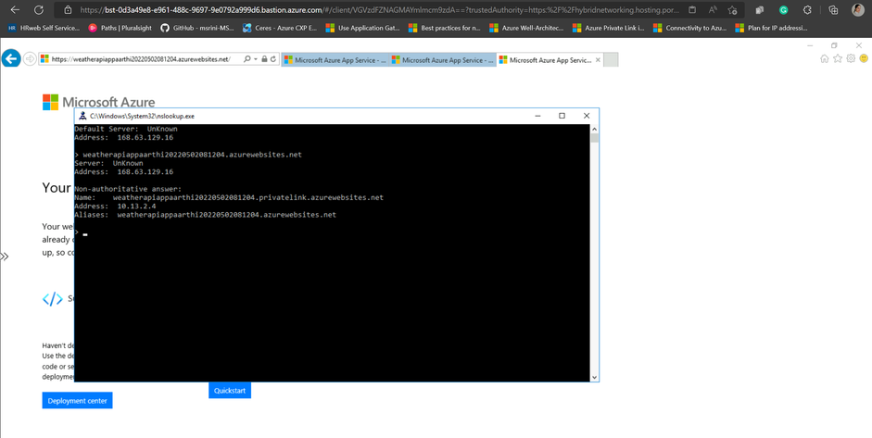The height and width of the screenshot is (438, 872).
Task: Reload the Bastion page in Edge
Action: click(x=38, y=10)
